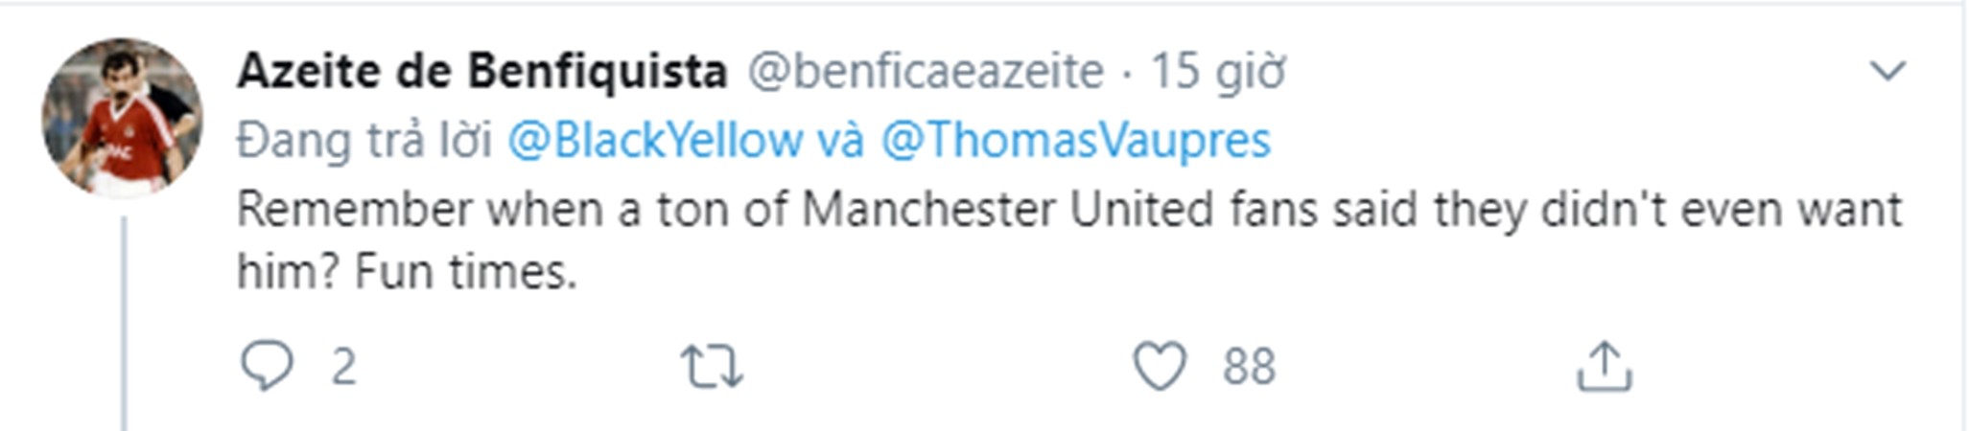
Task: Click the reply speech bubble icon
Action: [266, 367]
